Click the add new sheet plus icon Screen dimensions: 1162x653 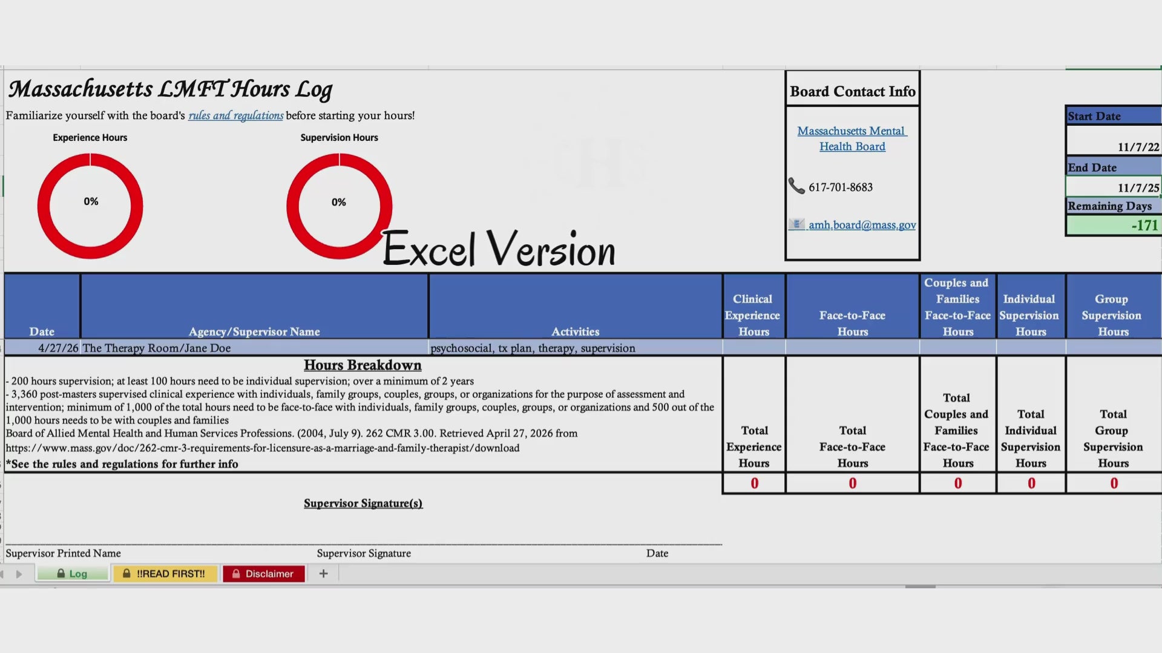(x=323, y=573)
